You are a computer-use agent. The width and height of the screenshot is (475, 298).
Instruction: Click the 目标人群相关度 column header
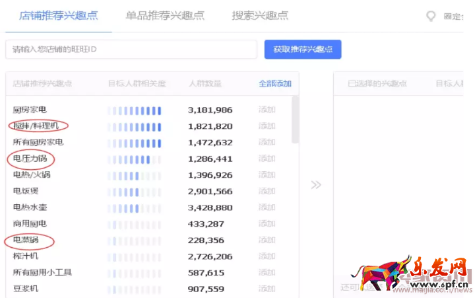[x=137, y=84]
